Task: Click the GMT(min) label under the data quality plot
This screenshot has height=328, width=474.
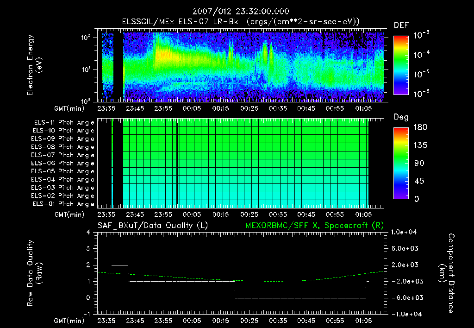Action: [69, 321]
